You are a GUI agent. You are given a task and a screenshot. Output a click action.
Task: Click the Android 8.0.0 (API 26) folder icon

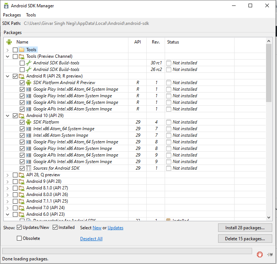click(22, 195)
